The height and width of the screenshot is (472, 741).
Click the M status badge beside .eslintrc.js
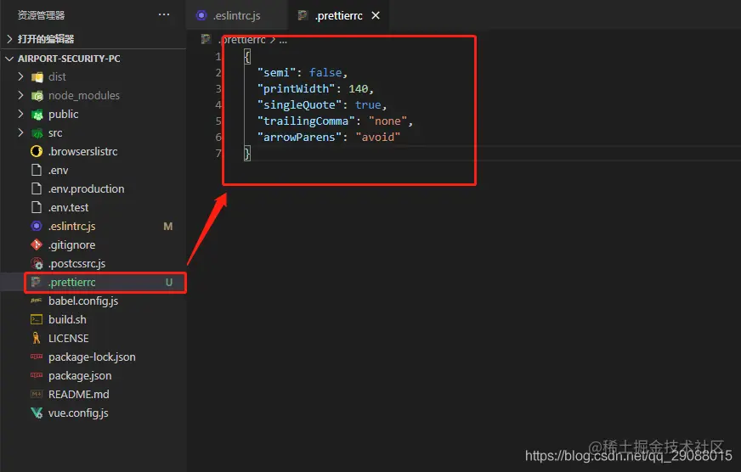coord(167,227)
